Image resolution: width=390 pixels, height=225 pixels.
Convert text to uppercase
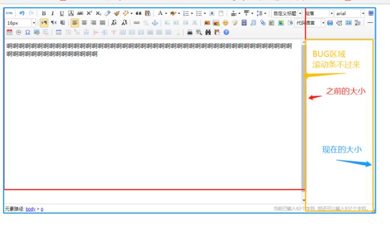coord(114,23)
